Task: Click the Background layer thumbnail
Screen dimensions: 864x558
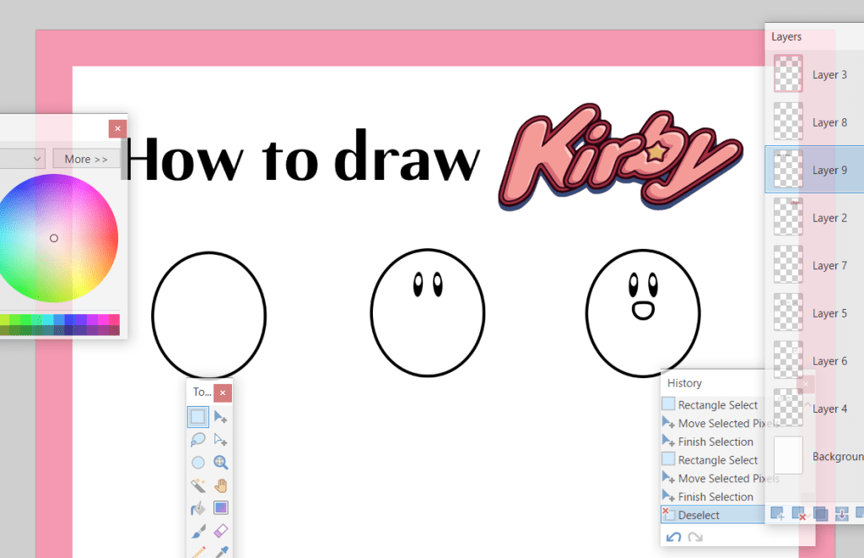Action: (x=788, y=456)
